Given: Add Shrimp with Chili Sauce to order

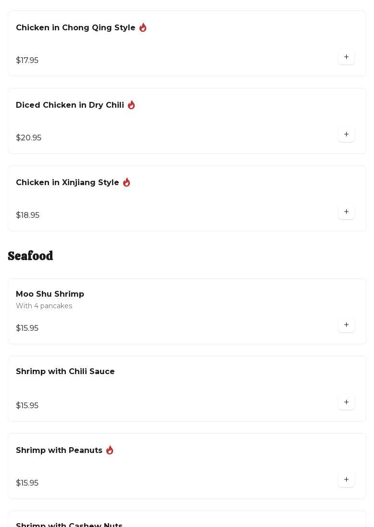Looking at the screenshot, I should click(346, 402).
